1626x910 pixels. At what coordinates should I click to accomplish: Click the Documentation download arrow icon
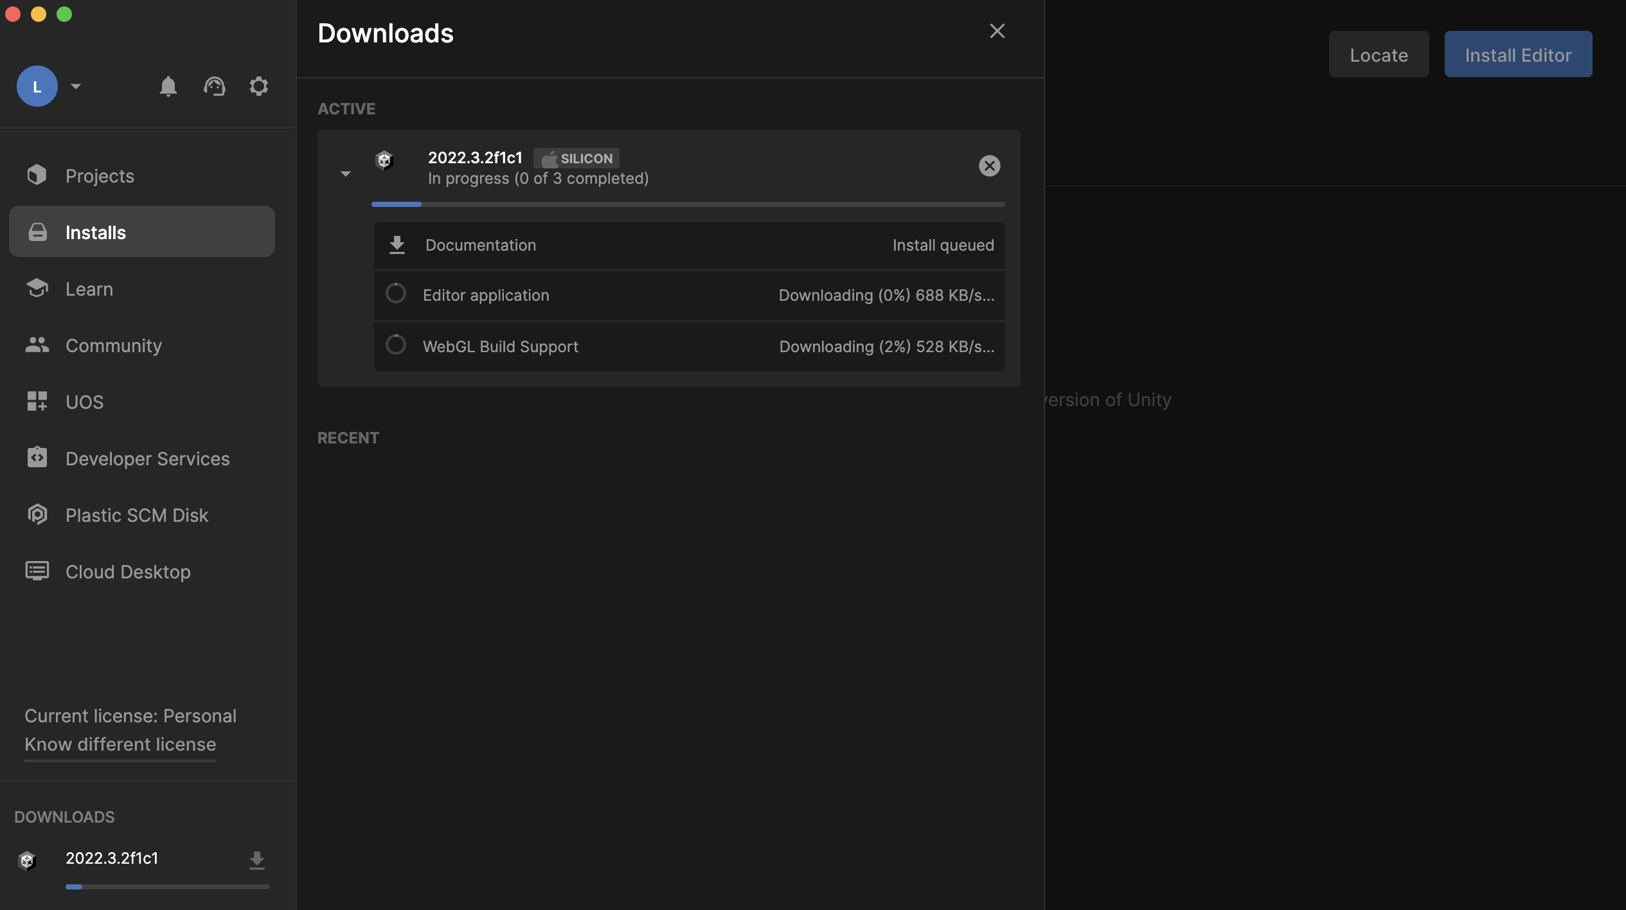pos(397,245)
